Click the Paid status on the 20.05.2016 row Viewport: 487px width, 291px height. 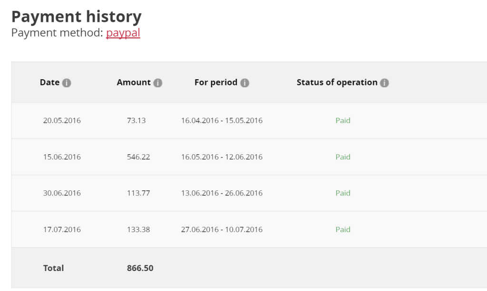click(342, 120)
